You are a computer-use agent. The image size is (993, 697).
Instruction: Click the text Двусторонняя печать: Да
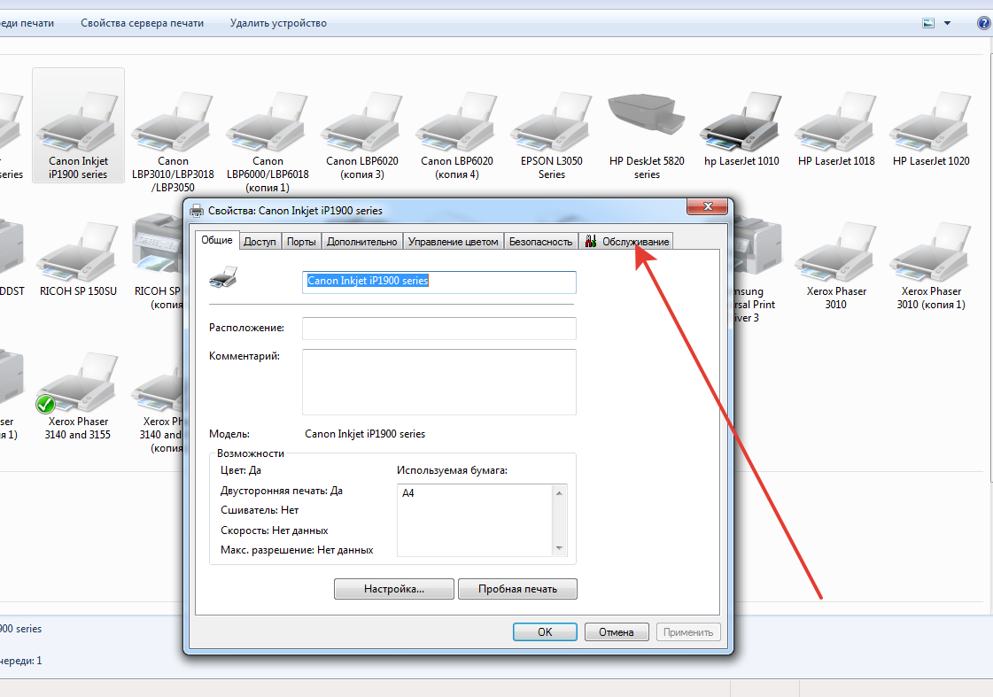tap(281, 491)
